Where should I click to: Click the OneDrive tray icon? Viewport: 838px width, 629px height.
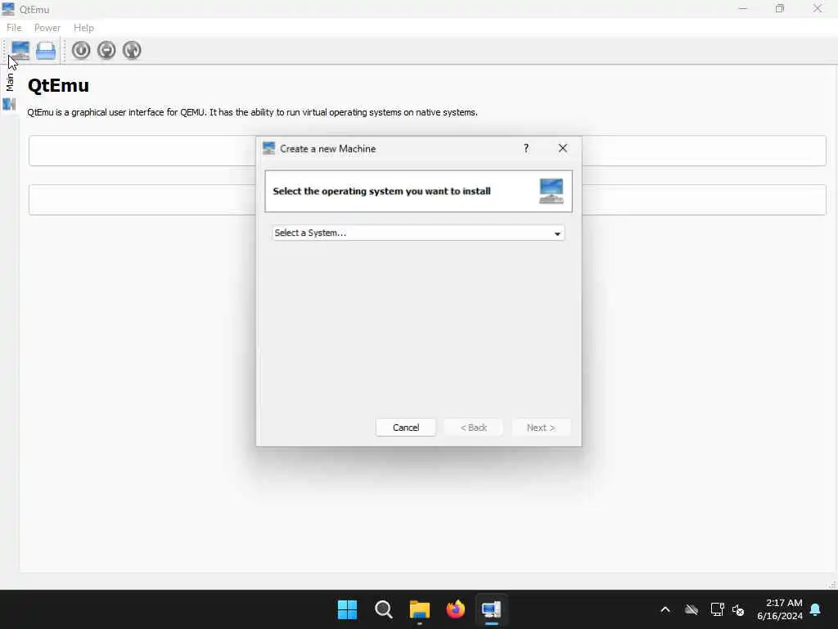(x=692, y=609)
